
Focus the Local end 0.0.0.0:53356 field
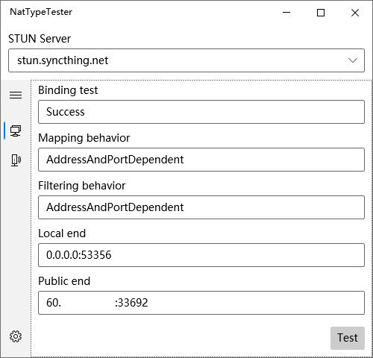[x=201, y=255]
